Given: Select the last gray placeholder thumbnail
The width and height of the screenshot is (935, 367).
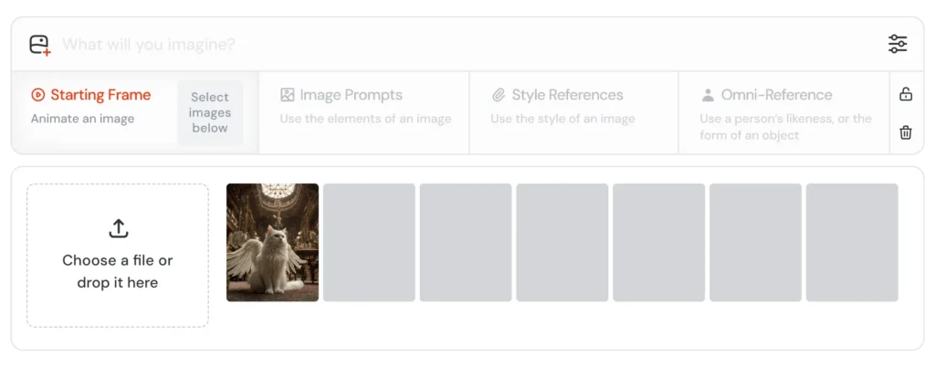Looking at the screenshot, I should pyautogui.click(x=852, y=243).
